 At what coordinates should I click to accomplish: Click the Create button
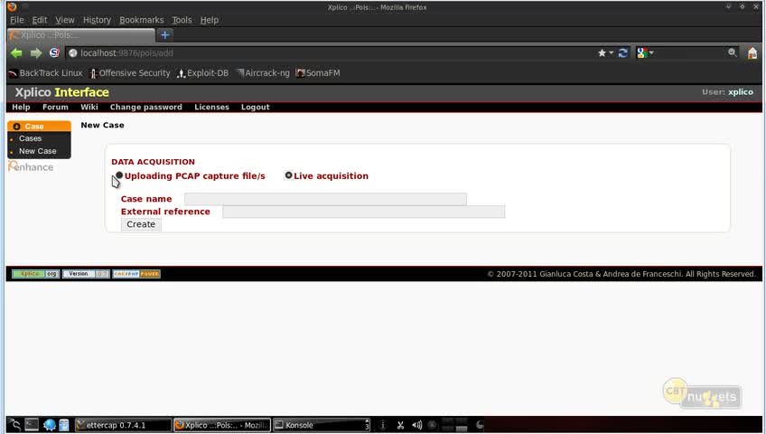click(x=141, y=224)
